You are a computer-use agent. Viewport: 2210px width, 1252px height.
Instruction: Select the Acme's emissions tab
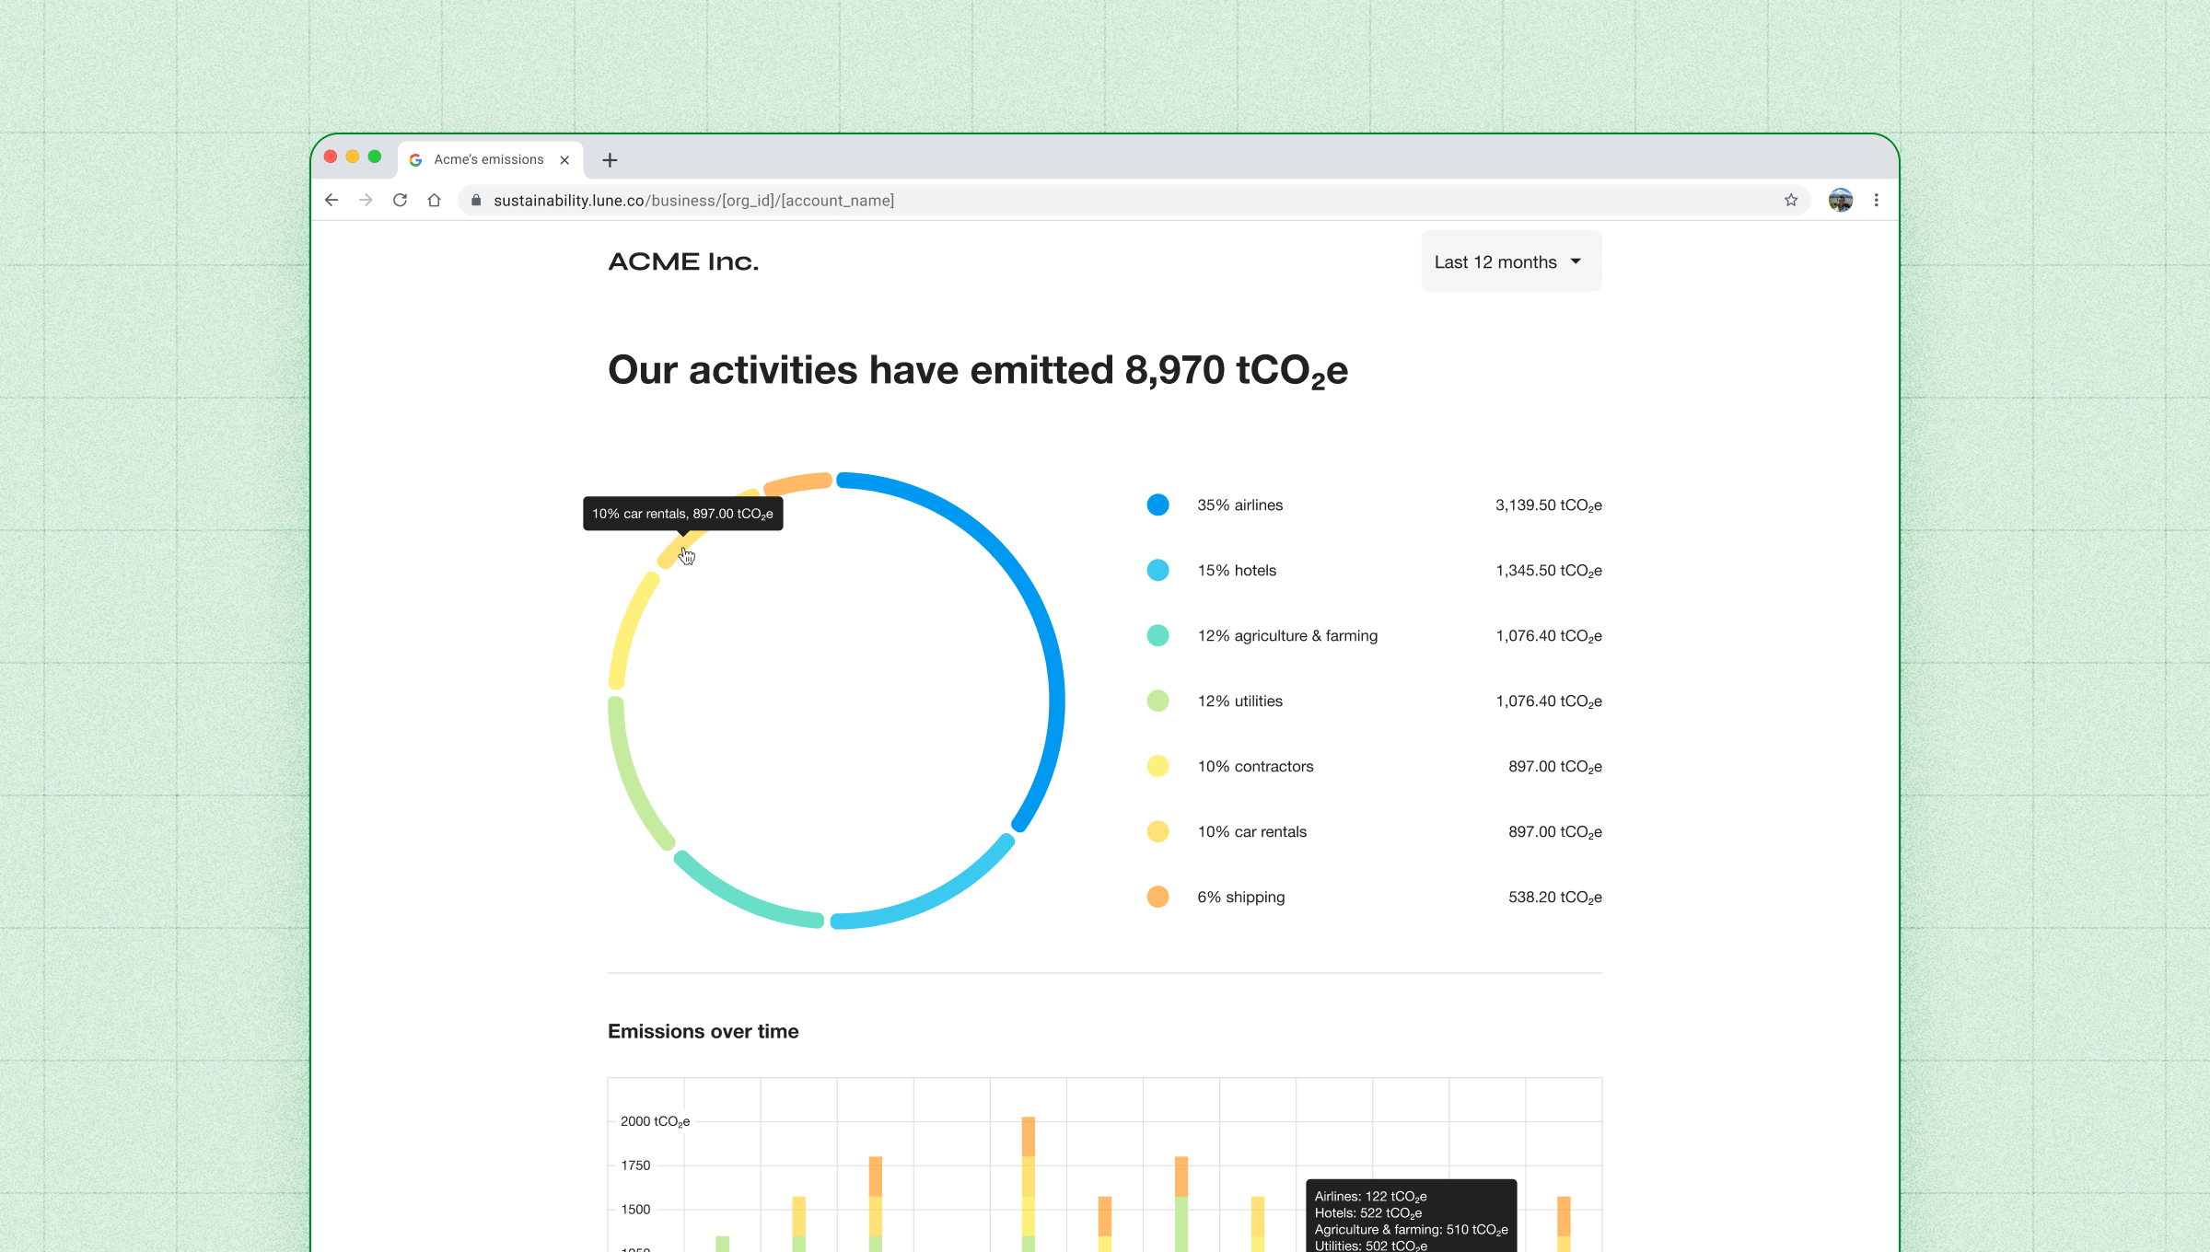coord(488,160)
